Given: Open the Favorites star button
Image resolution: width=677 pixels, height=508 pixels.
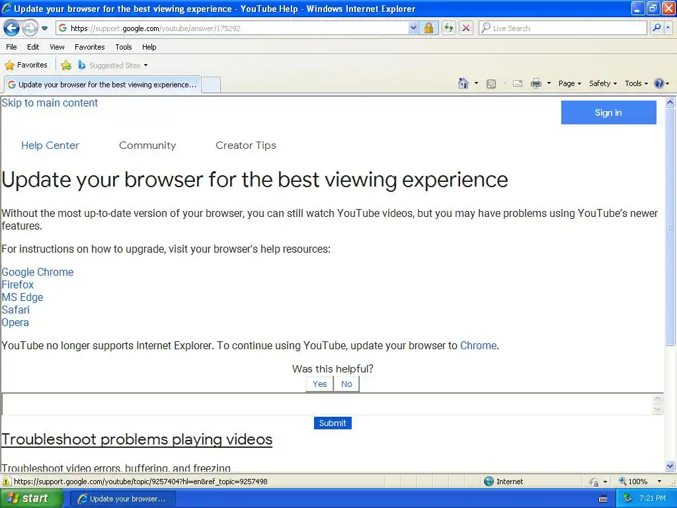Looking at the screenshot, I should (x=26, y=65).
